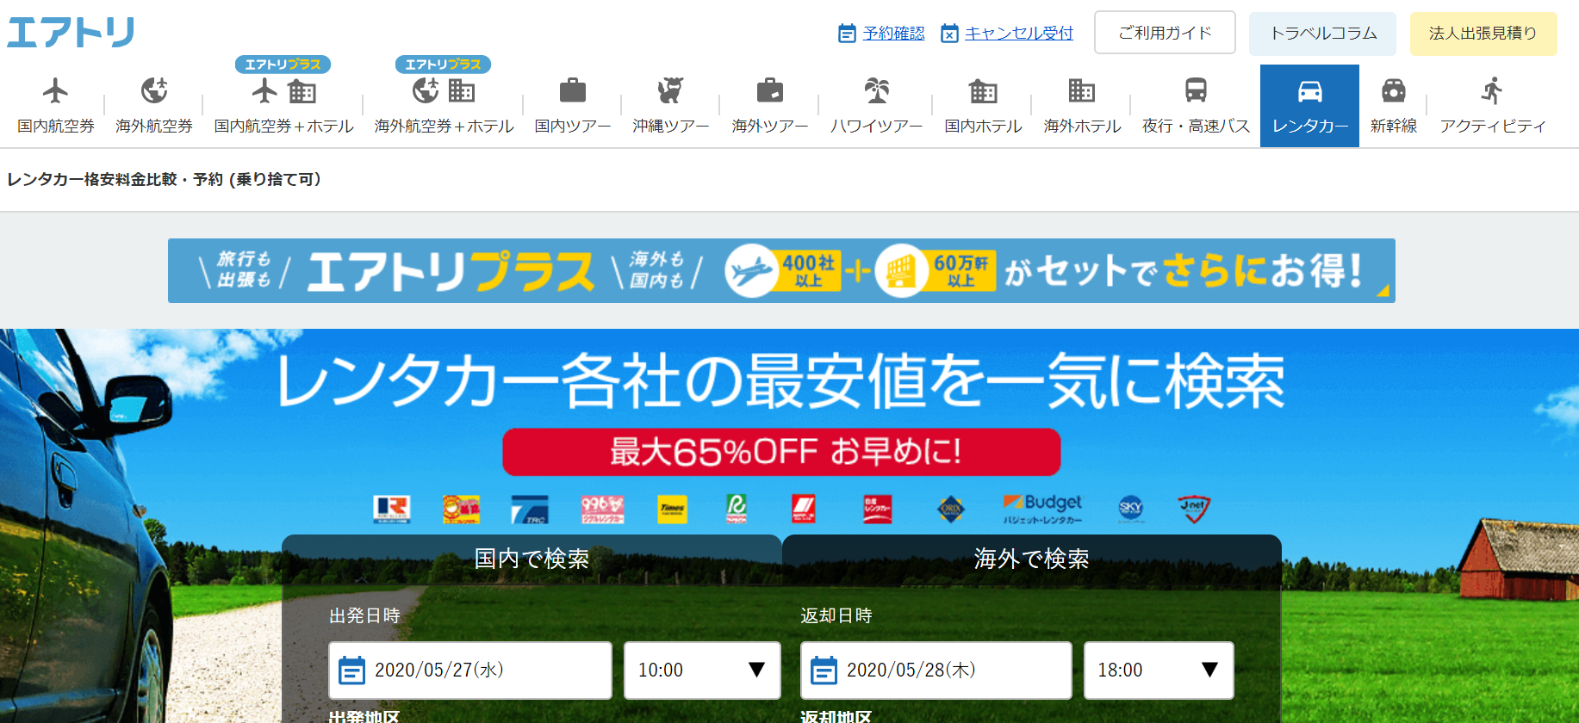The height and width of the screenshot is (723, 1579).
Task: Click the Budget rent-a-car logo
Action: click(1042, 509)
